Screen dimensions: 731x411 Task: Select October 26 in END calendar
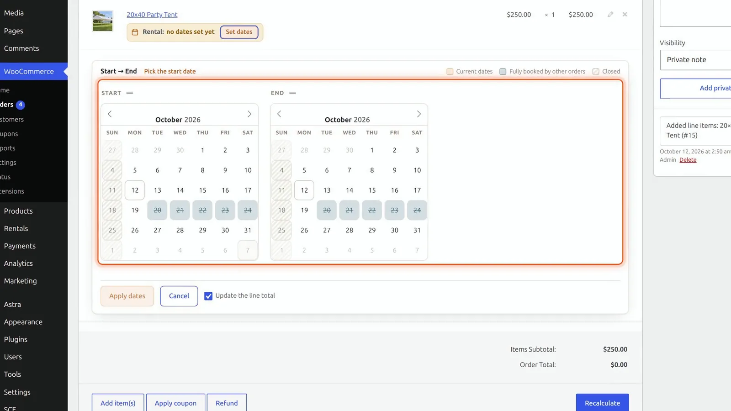tap(304, 230)
